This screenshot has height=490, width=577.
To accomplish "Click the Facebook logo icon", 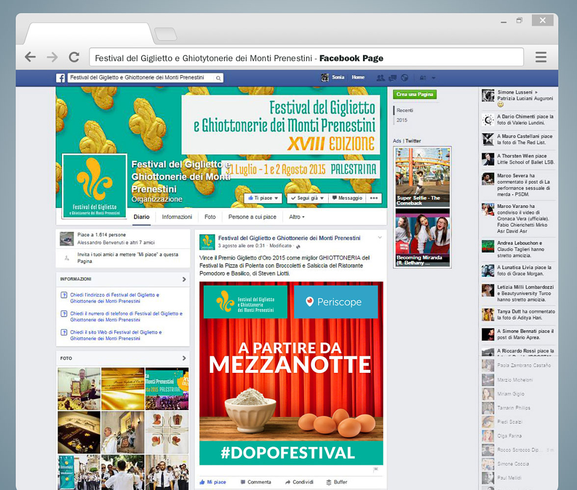I will point(60,78).
